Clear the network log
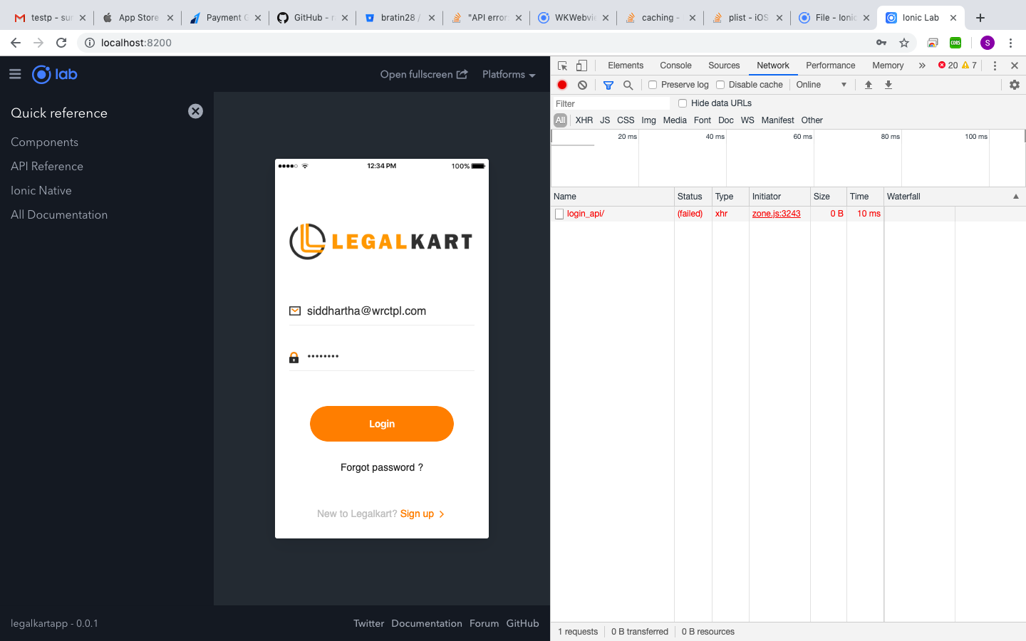1026x641 pixels. pos(582,85)
